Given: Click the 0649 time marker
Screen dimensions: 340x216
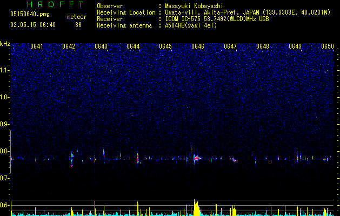Looking at the screenshot, I should [x=295, y=46].
